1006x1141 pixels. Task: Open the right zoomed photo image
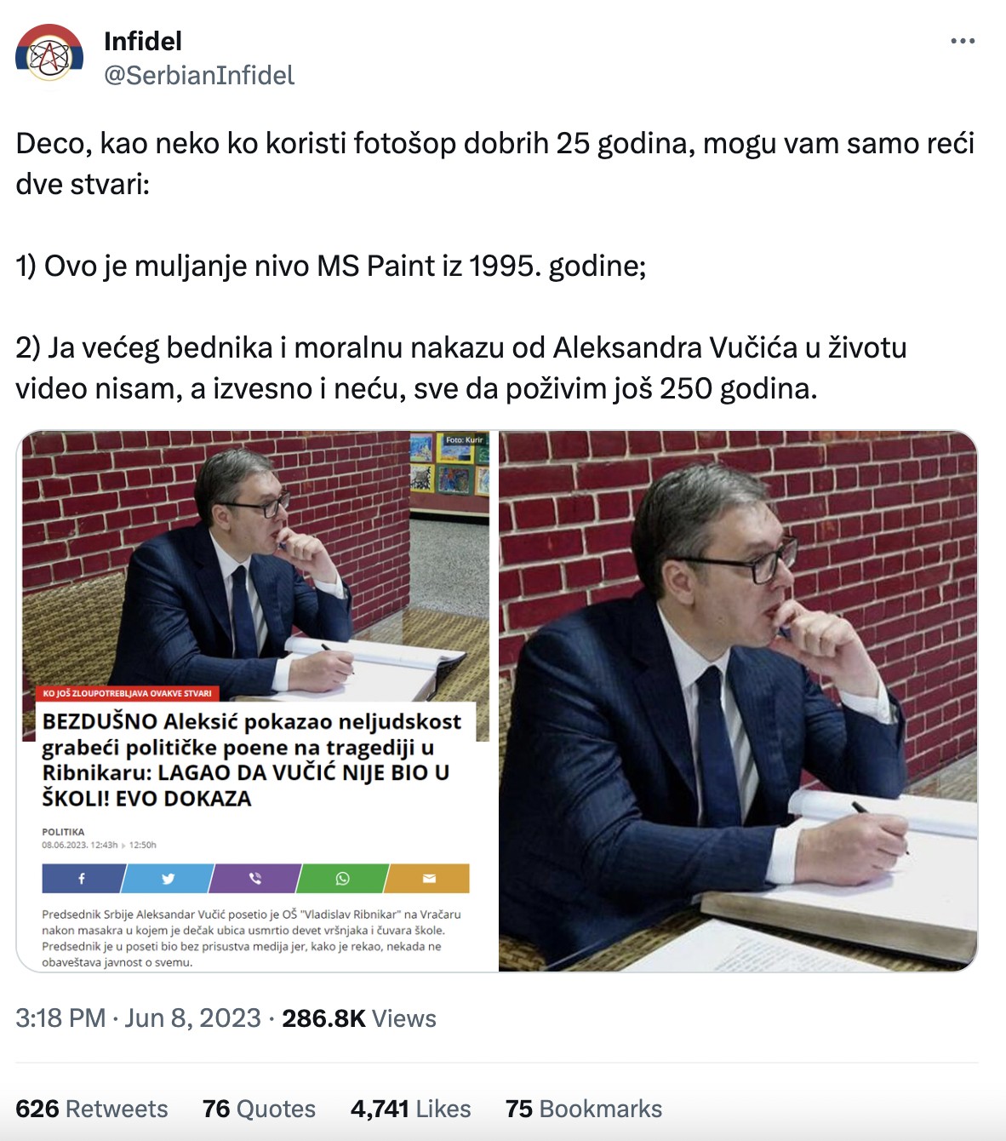tap(738, 701)
